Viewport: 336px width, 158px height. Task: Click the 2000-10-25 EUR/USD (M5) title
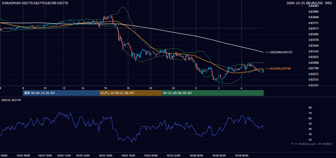[x=309, y=3]
